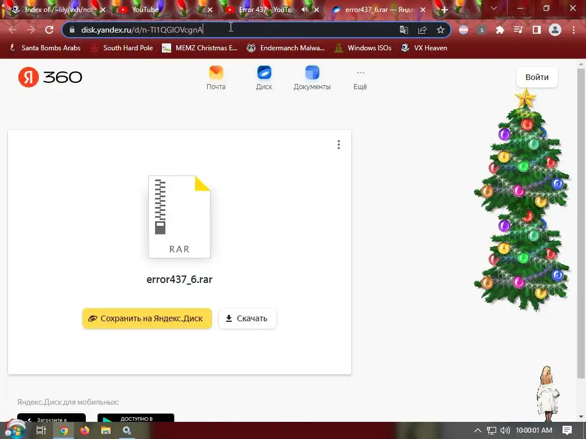Click the Google Play ДОСТУПНО В badge
This screenshot has width=586, height=439.
click(136, 418)
